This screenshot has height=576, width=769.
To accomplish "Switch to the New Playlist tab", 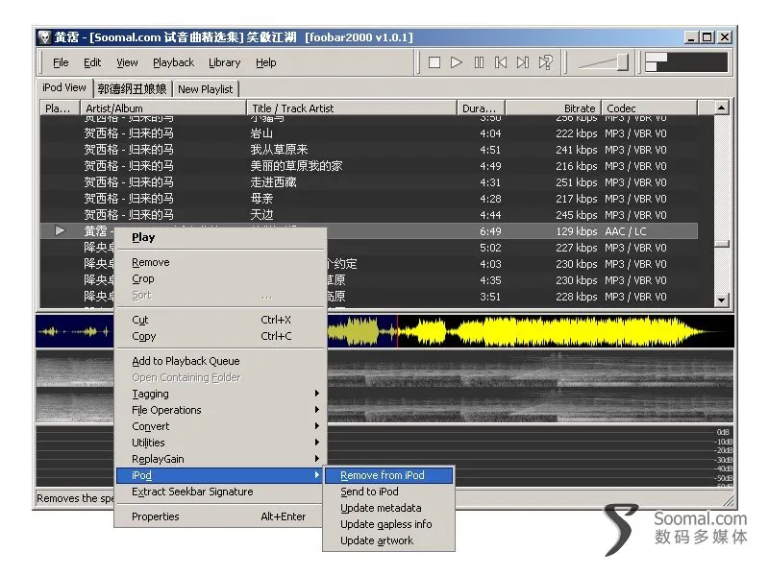I will click(x=206, y=89).
